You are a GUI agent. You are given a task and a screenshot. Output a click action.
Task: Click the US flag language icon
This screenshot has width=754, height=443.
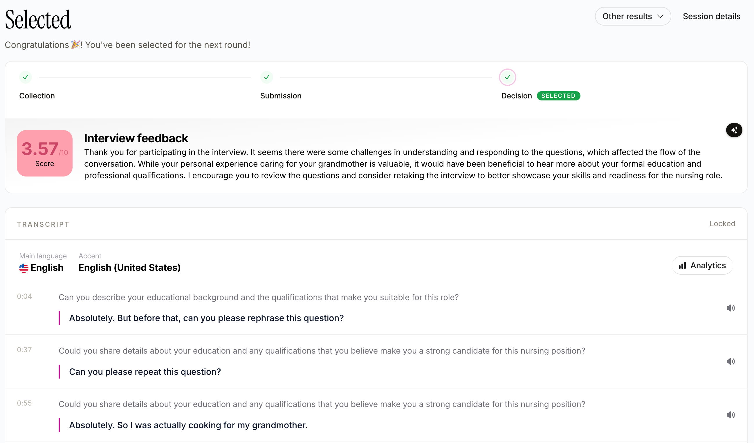coord(24,268)
